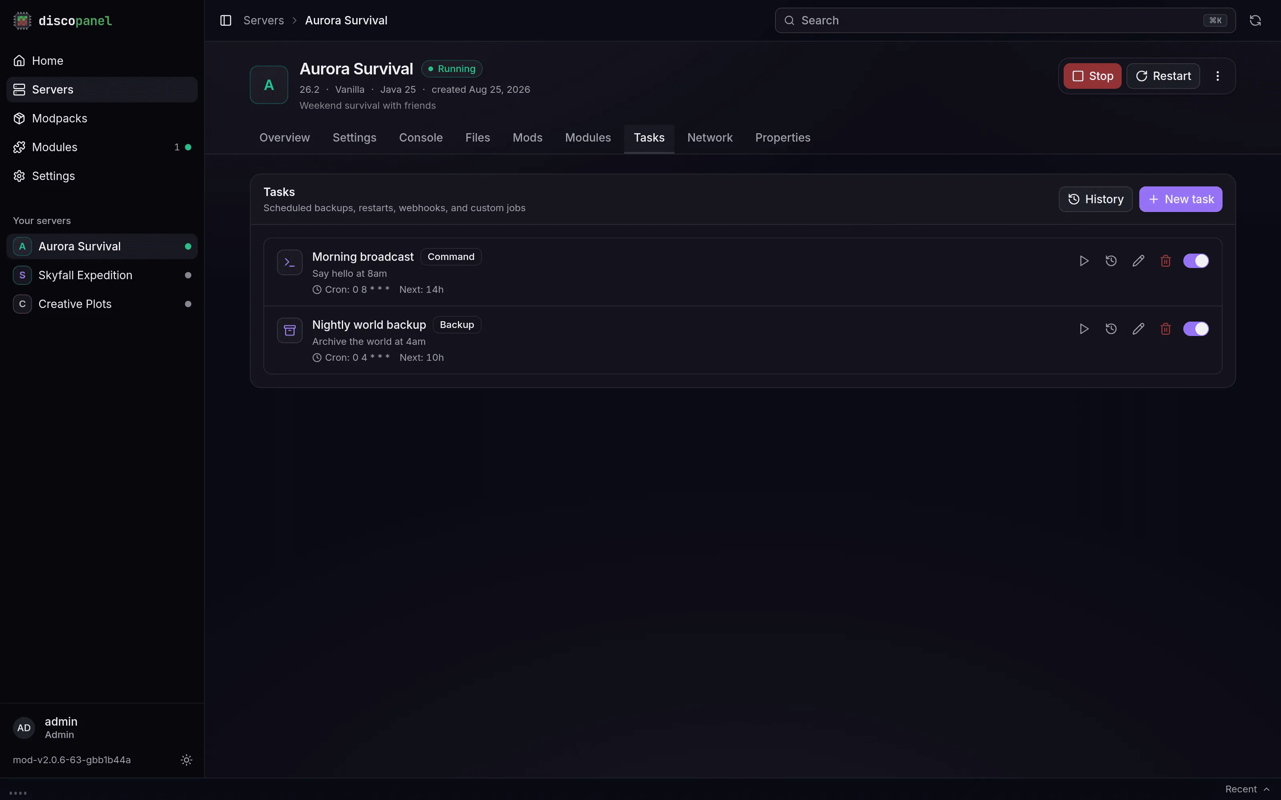1281x800 pixels.
Task: Open the Properties tab
Action: pyautogui.click(x=782, y=138)
